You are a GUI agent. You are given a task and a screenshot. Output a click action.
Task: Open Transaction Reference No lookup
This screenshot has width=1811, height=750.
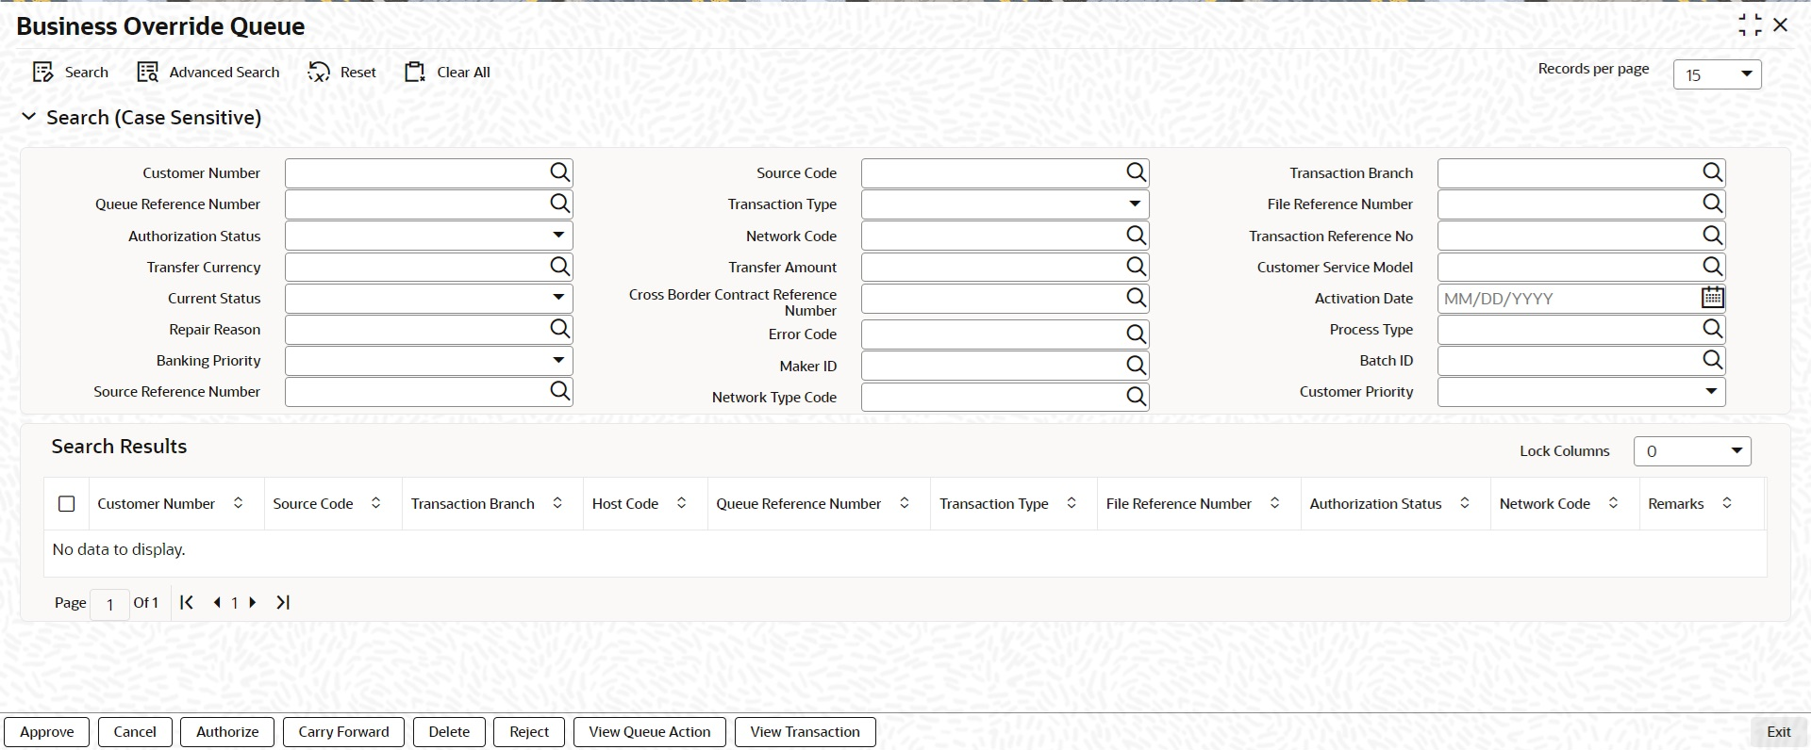tap(1713, 236)
